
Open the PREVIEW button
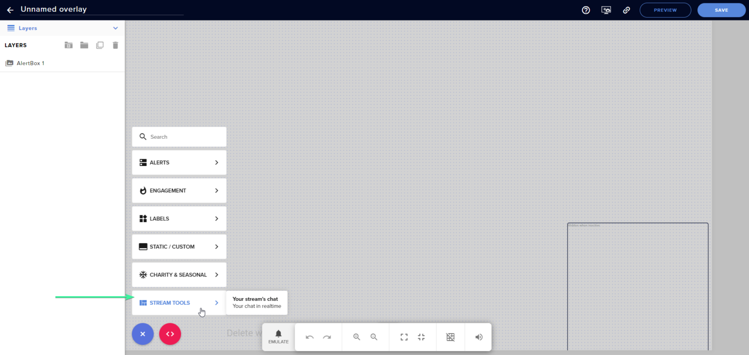coord(665,10)
